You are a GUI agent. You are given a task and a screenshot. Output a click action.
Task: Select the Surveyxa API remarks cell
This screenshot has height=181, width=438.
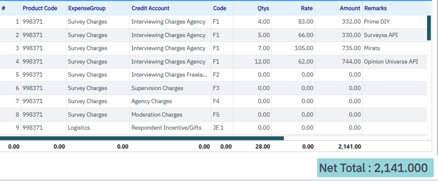pos(395,35)
